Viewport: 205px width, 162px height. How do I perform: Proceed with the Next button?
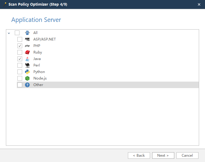tap(163, 155)
